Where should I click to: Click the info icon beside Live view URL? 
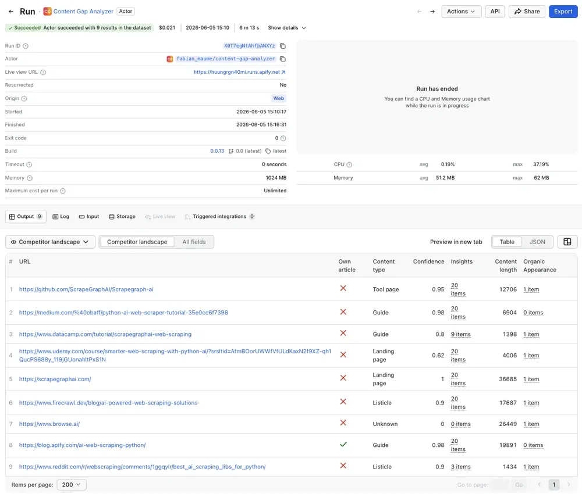43,72
